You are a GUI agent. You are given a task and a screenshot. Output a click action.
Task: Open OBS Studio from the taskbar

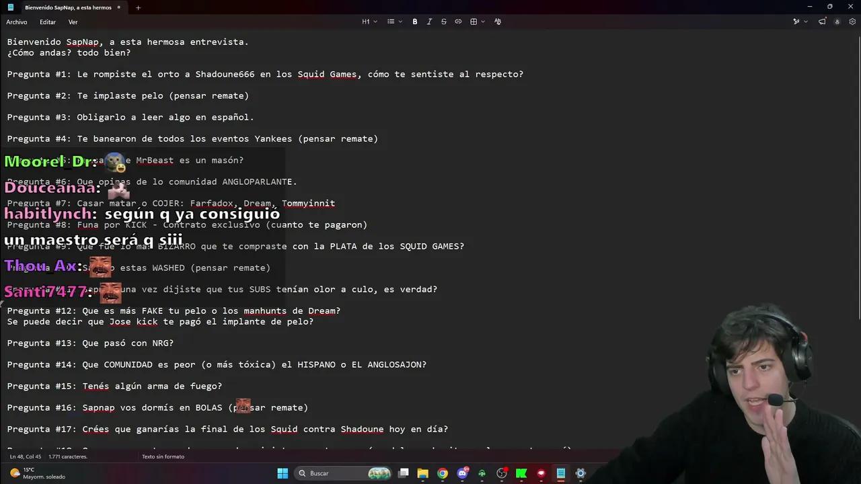pyautogui.click(x=502, y=473)
